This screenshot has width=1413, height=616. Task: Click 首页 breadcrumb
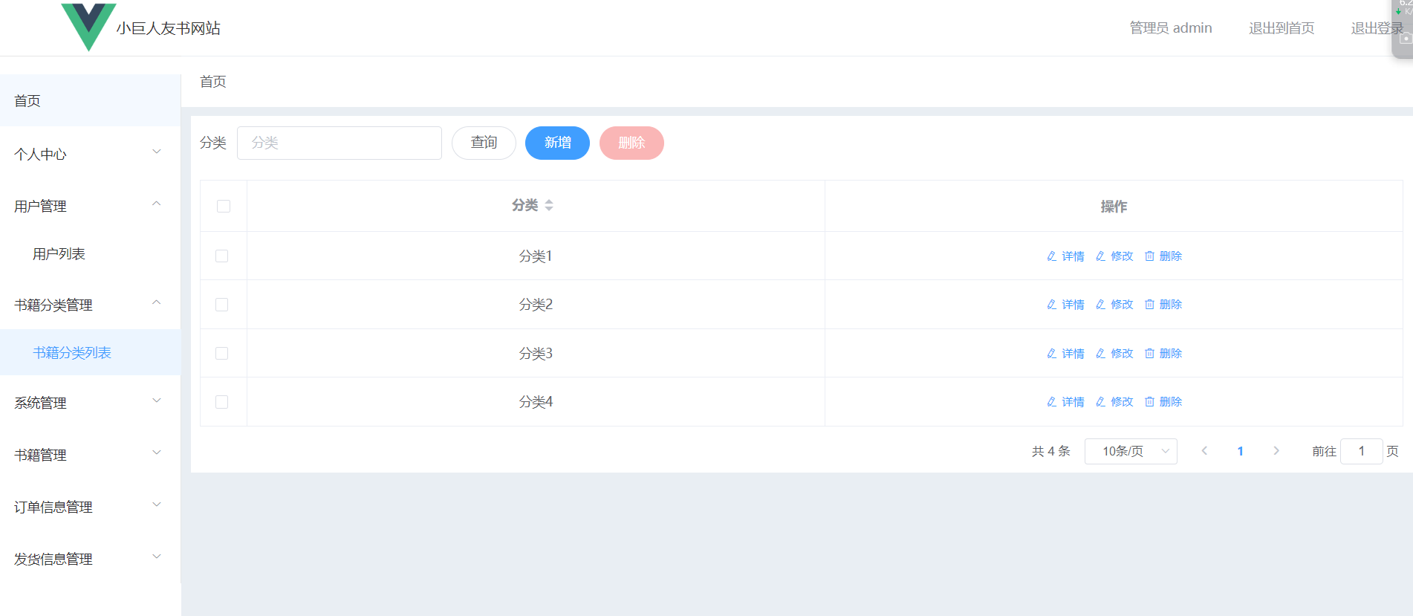pos(213,82)
